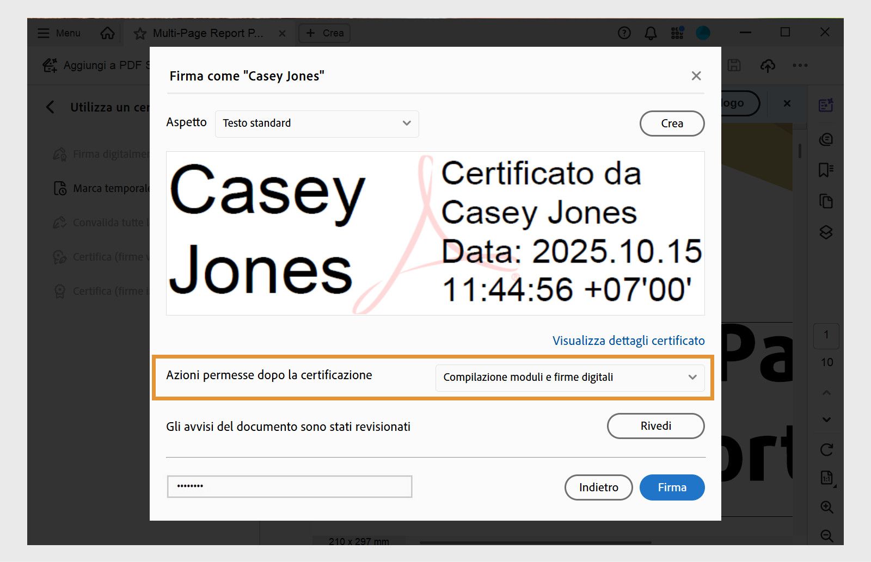Switch to the Multi-Page Report tab
The height and width of the screenshot is (562, 871).
pyautogui.click(x=208, y=33)
